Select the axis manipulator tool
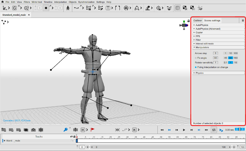The width and height of the screenshot is (246, 151). [x=5, y=8]
